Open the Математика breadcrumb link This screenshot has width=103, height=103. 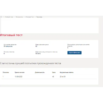coord(19,17)
